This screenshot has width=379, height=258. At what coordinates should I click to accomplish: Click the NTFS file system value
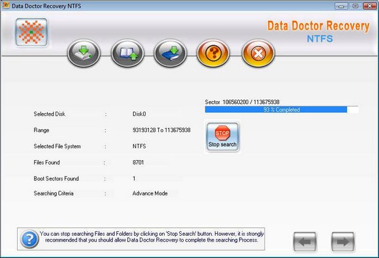[x=139, y=146]
